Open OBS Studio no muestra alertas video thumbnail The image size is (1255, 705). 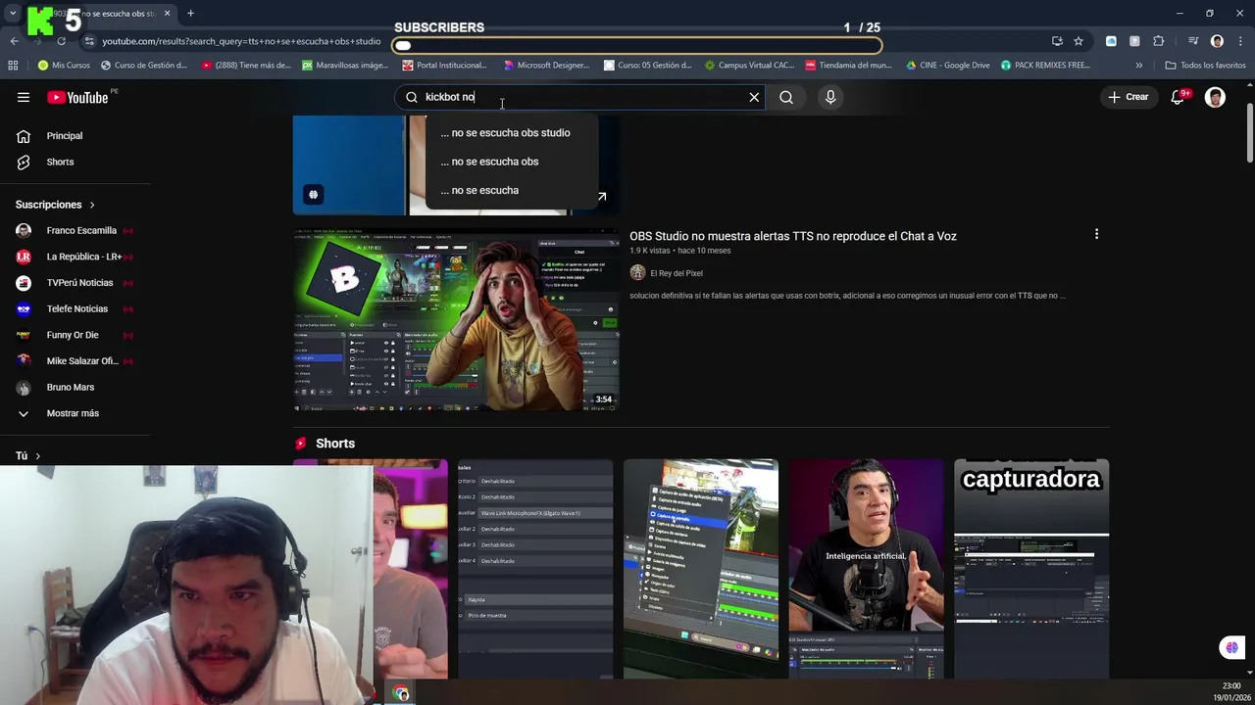tap(456, 319)
